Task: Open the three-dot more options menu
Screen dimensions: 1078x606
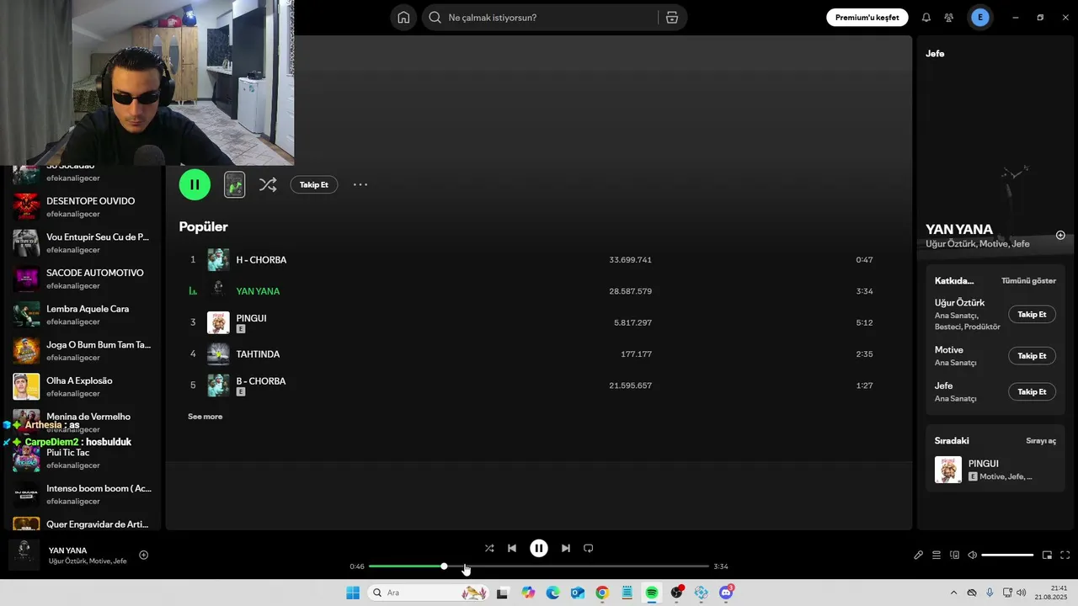Action: 360,184
